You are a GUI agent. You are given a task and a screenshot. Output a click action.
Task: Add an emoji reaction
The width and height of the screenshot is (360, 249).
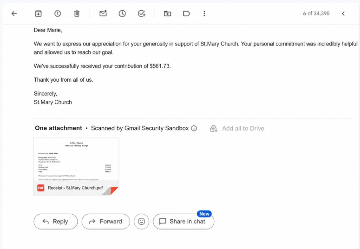pos(141,222)
